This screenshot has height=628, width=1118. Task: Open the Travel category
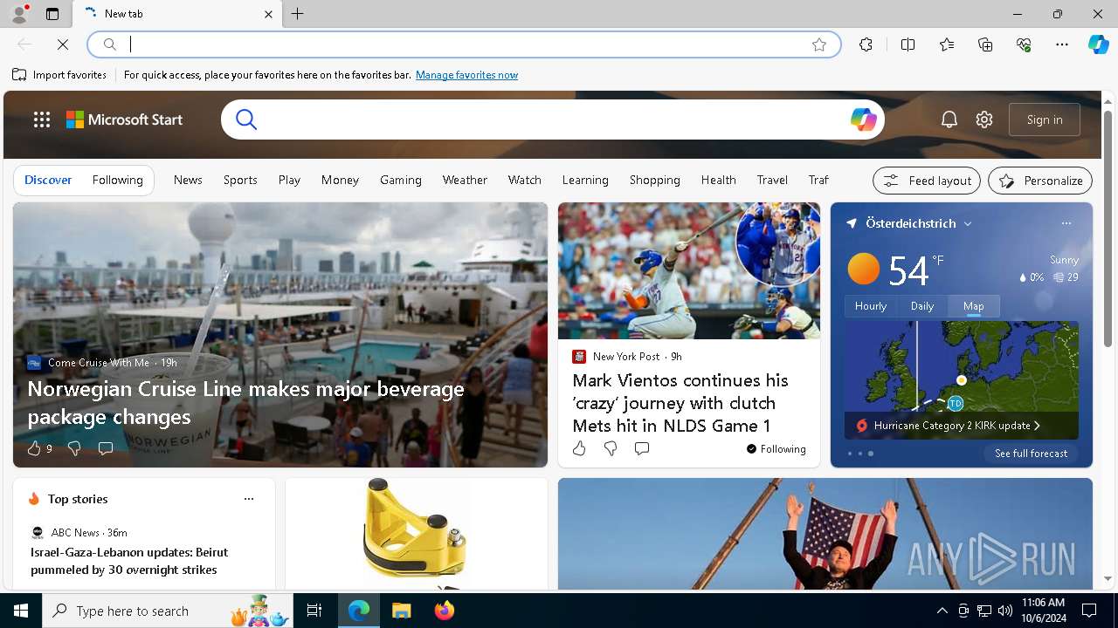[772, 180]
